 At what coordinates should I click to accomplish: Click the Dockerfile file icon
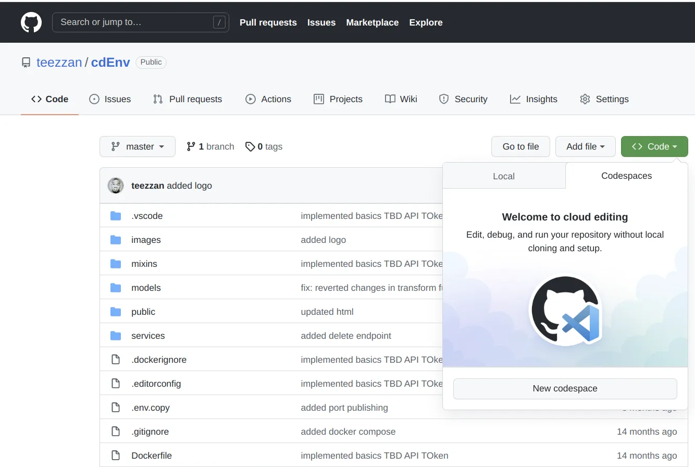click(116, 456)
